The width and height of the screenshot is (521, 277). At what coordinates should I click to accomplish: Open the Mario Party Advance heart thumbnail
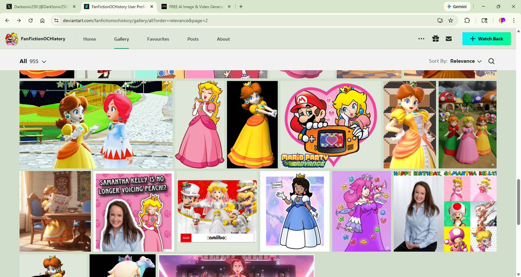click(330, 124)
